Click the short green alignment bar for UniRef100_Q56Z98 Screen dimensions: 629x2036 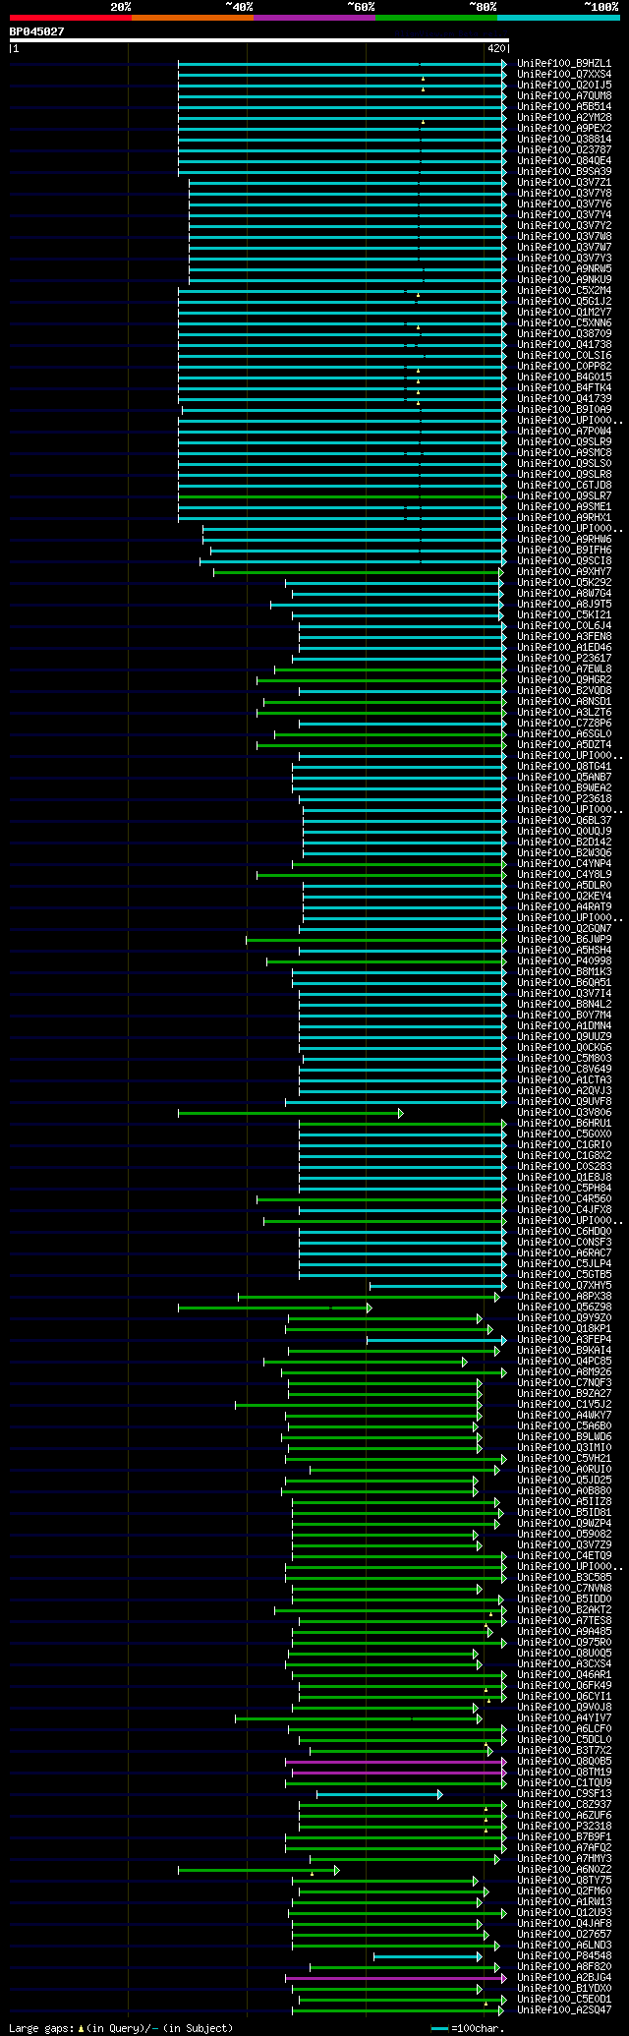(274, 1308)
